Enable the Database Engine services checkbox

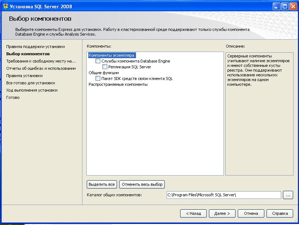98,61
